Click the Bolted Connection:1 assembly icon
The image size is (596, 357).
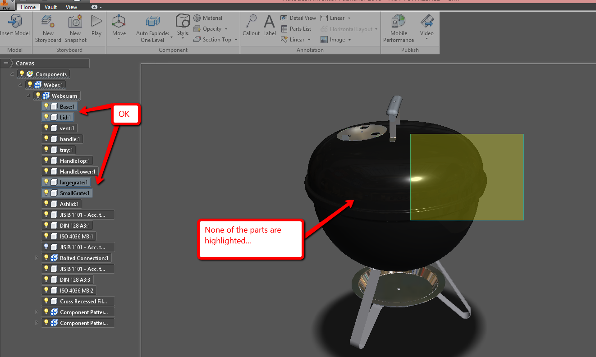pyautogui.click(x=54, y=258)
